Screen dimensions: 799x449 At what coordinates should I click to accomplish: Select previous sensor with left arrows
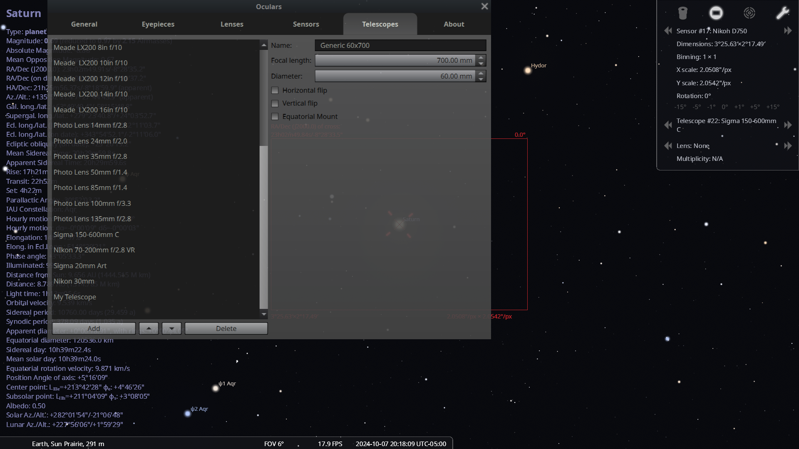668,31
